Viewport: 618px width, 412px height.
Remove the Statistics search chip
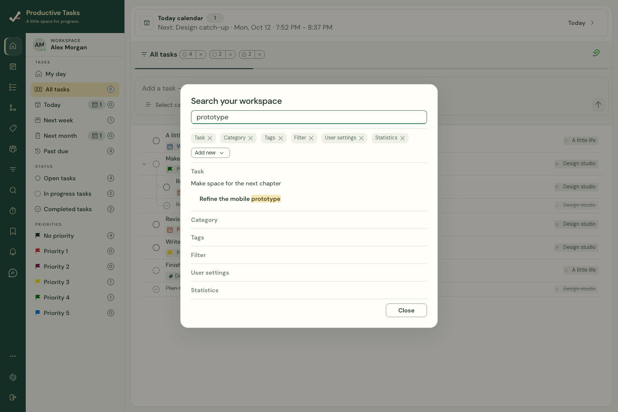[403, 138]
